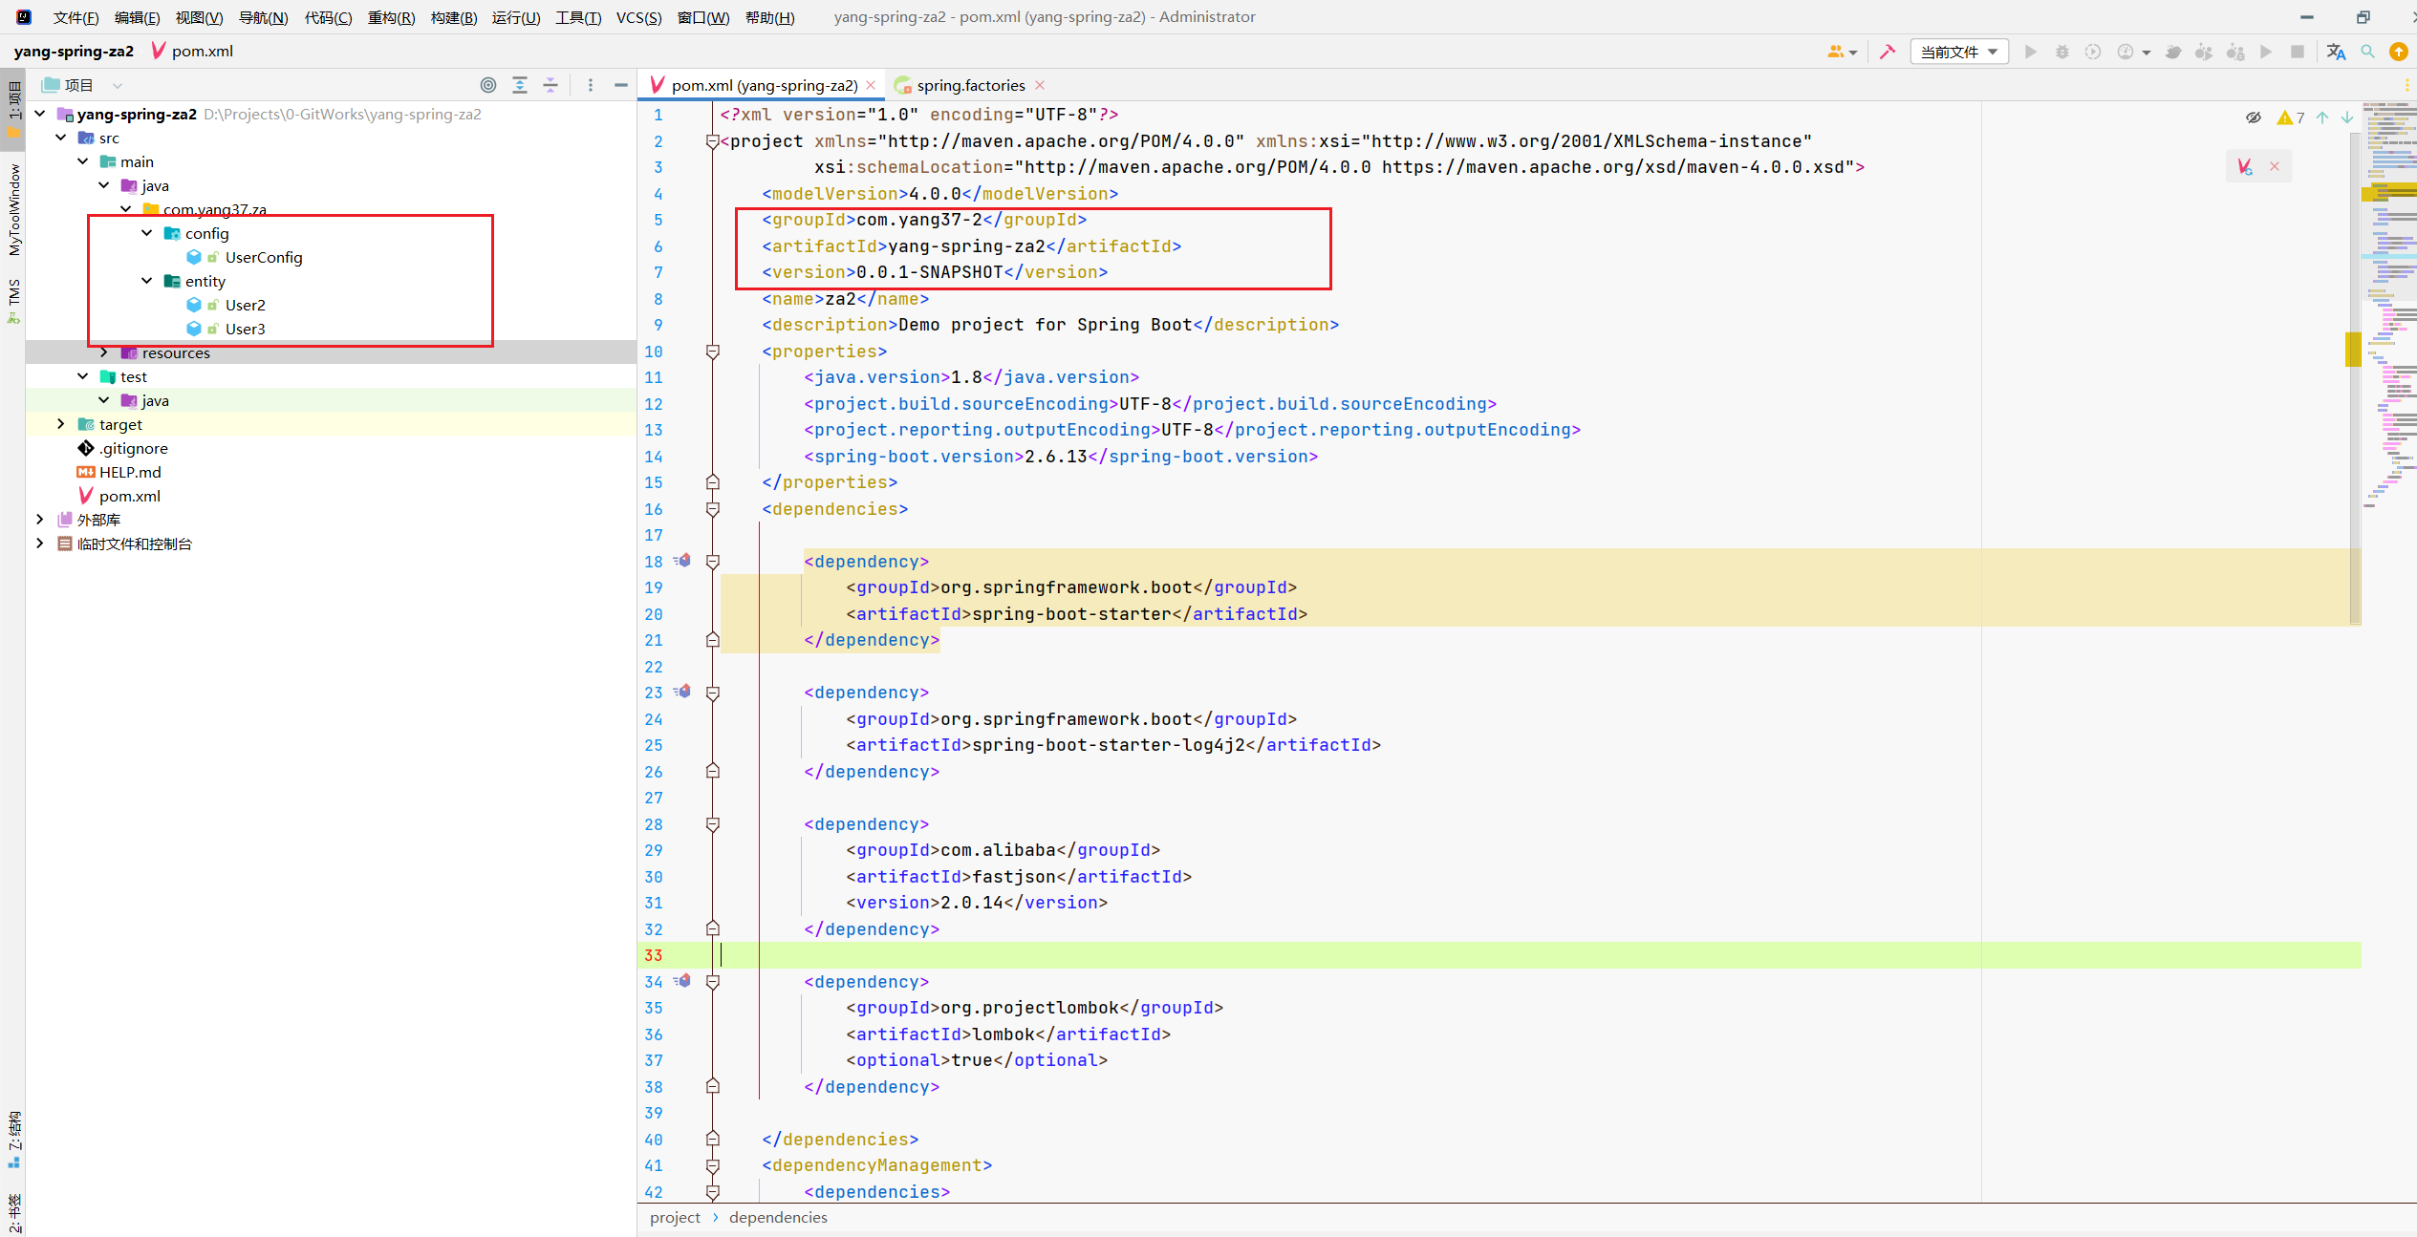This screenshot has width=2417, height=1237.
Task: Click the Run triangle button after 当前文件
Action: [x=2031, y=52]
